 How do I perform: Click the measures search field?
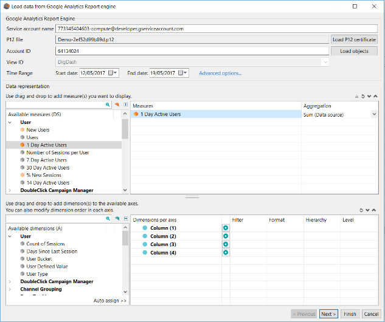58,104
